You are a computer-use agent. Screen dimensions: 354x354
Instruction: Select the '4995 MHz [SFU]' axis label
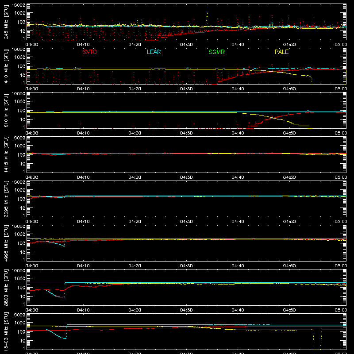coord(6,243)
